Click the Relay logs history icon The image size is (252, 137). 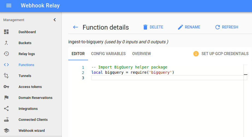6,54
